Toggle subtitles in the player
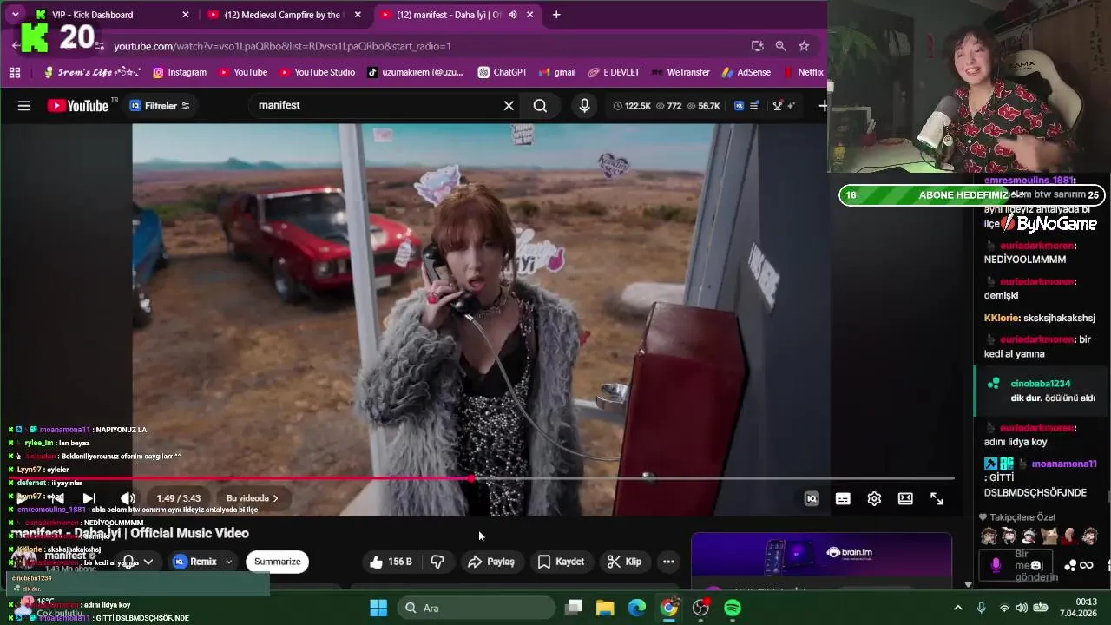 click(843, 498)
